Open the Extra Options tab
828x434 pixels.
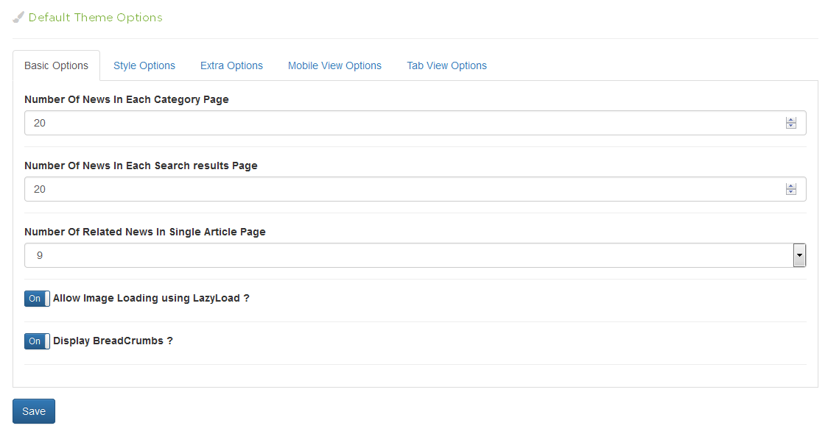(231, 65)
